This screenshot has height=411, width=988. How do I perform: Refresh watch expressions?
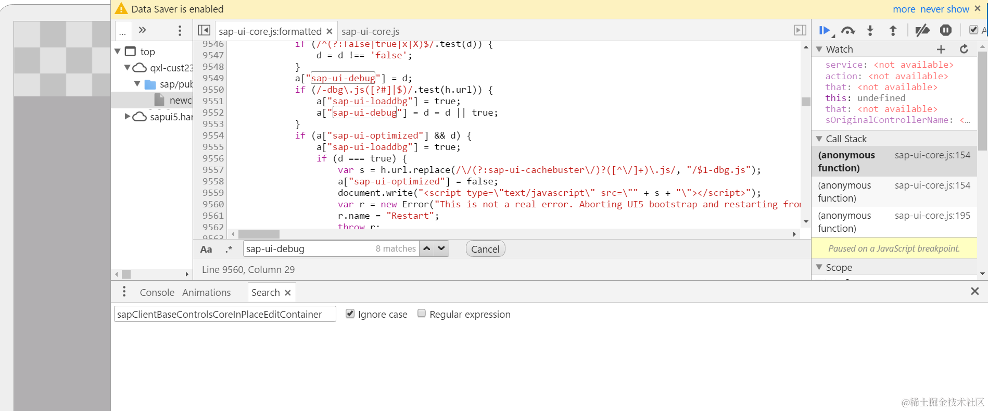click(x=964, y=49)
